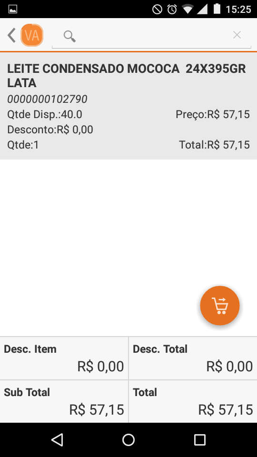Open the Leite Condensado Mococa item

128,106
